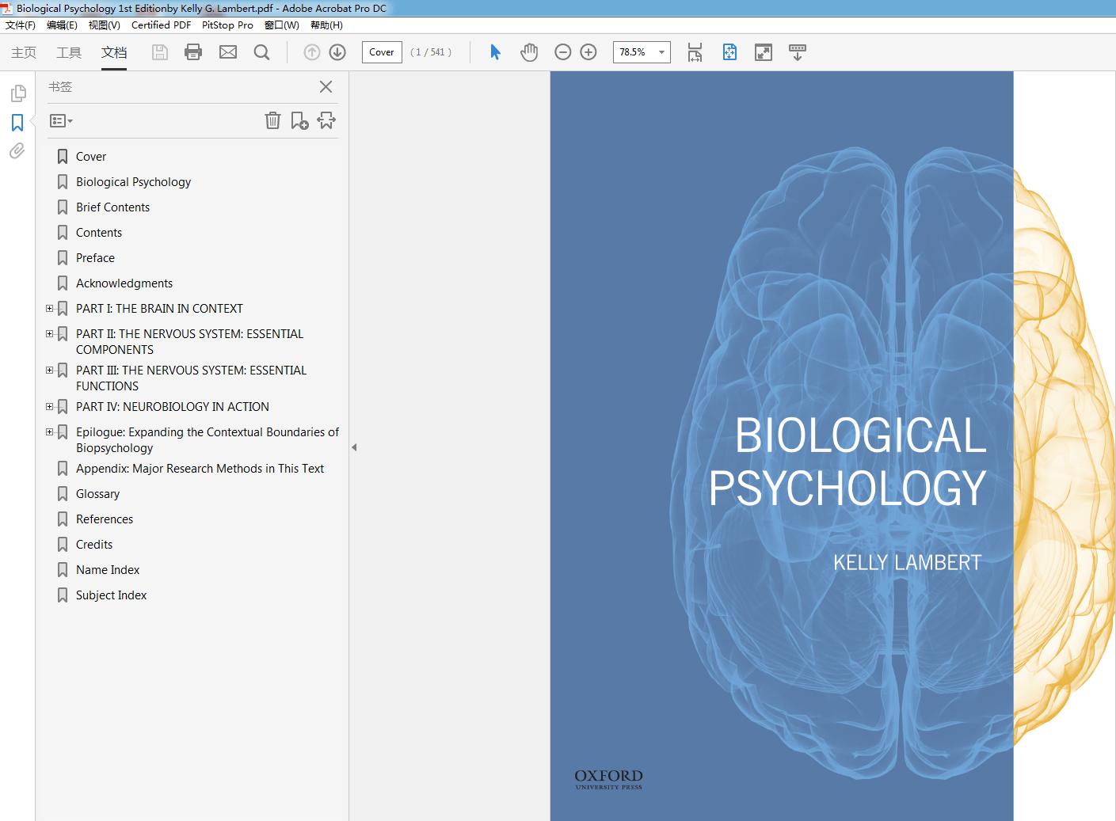Zoom in with plus icon

pos(588,52)
